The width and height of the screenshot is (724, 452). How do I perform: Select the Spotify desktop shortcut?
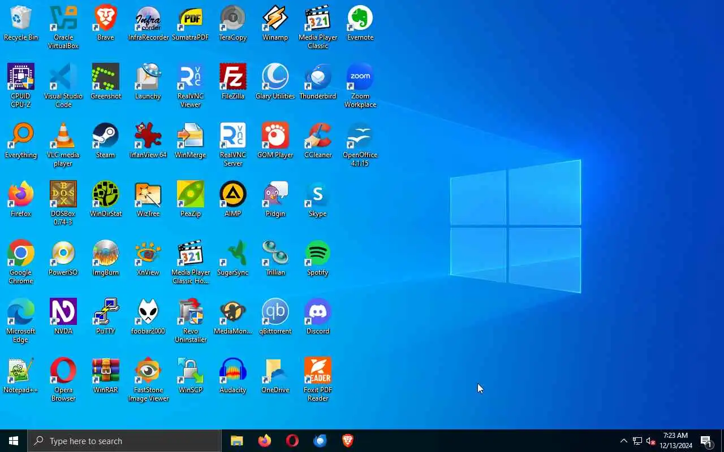coord(318,259)
